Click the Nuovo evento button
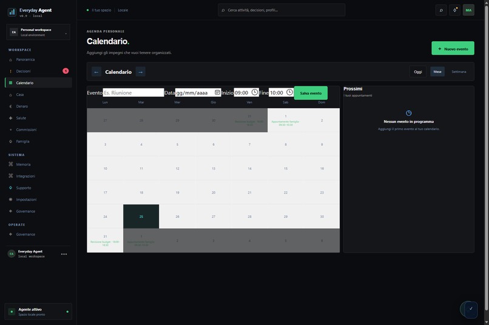Viewport: 489px width, 325px height. [x=453, y=48]
